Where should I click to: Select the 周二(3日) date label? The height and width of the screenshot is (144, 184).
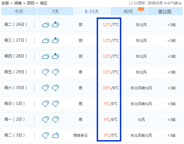[14, 135]
